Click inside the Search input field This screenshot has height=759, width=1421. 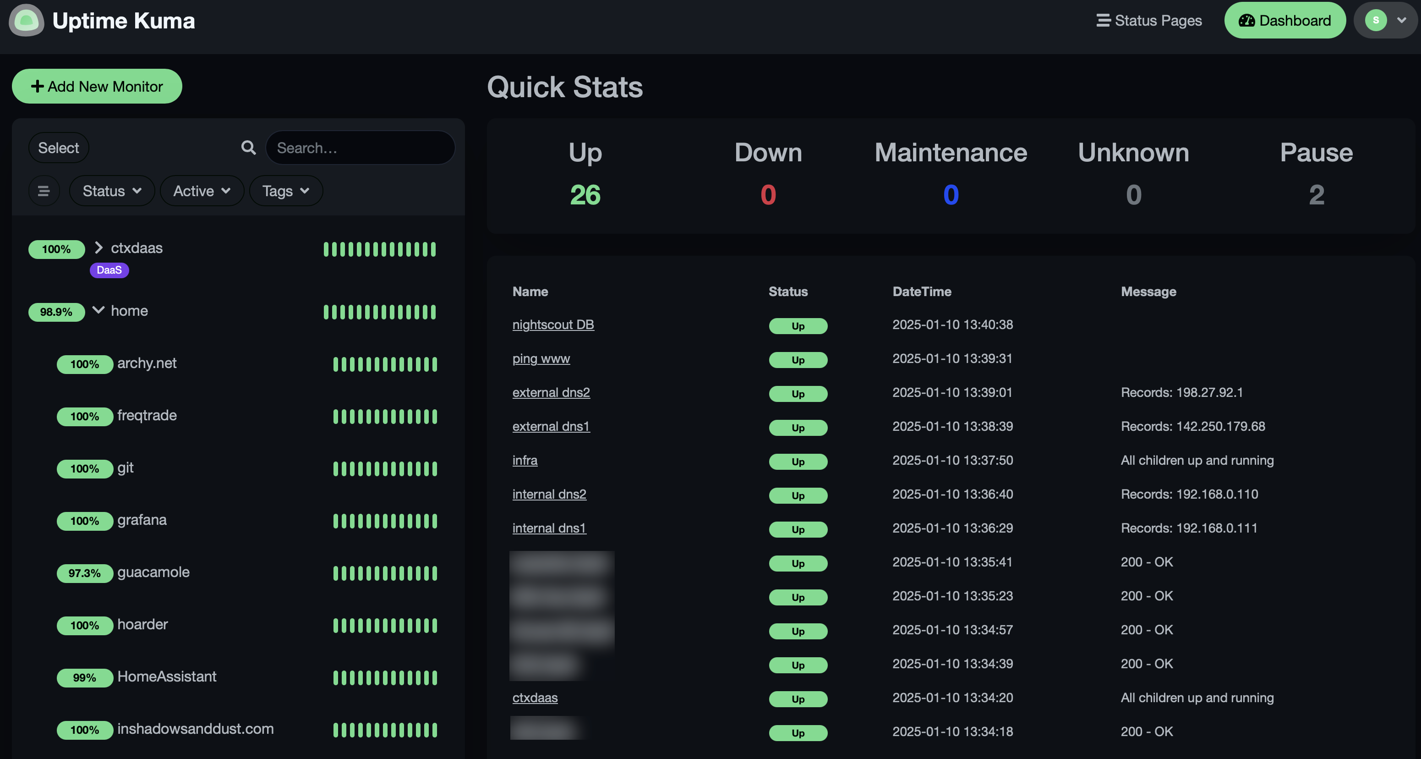pyautogui.click(x=360, y=148)
